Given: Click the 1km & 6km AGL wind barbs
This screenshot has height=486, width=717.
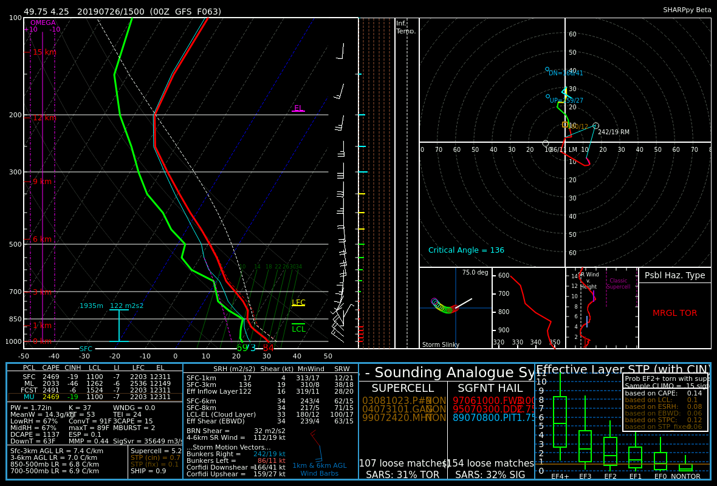Looking at the screenshot, I should [317, 446].
